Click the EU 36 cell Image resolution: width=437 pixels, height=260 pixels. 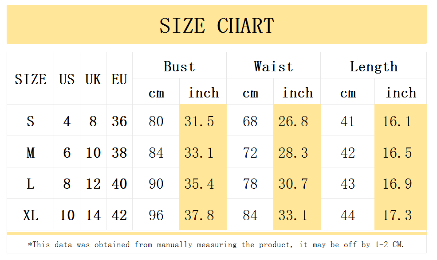[119, 120]
